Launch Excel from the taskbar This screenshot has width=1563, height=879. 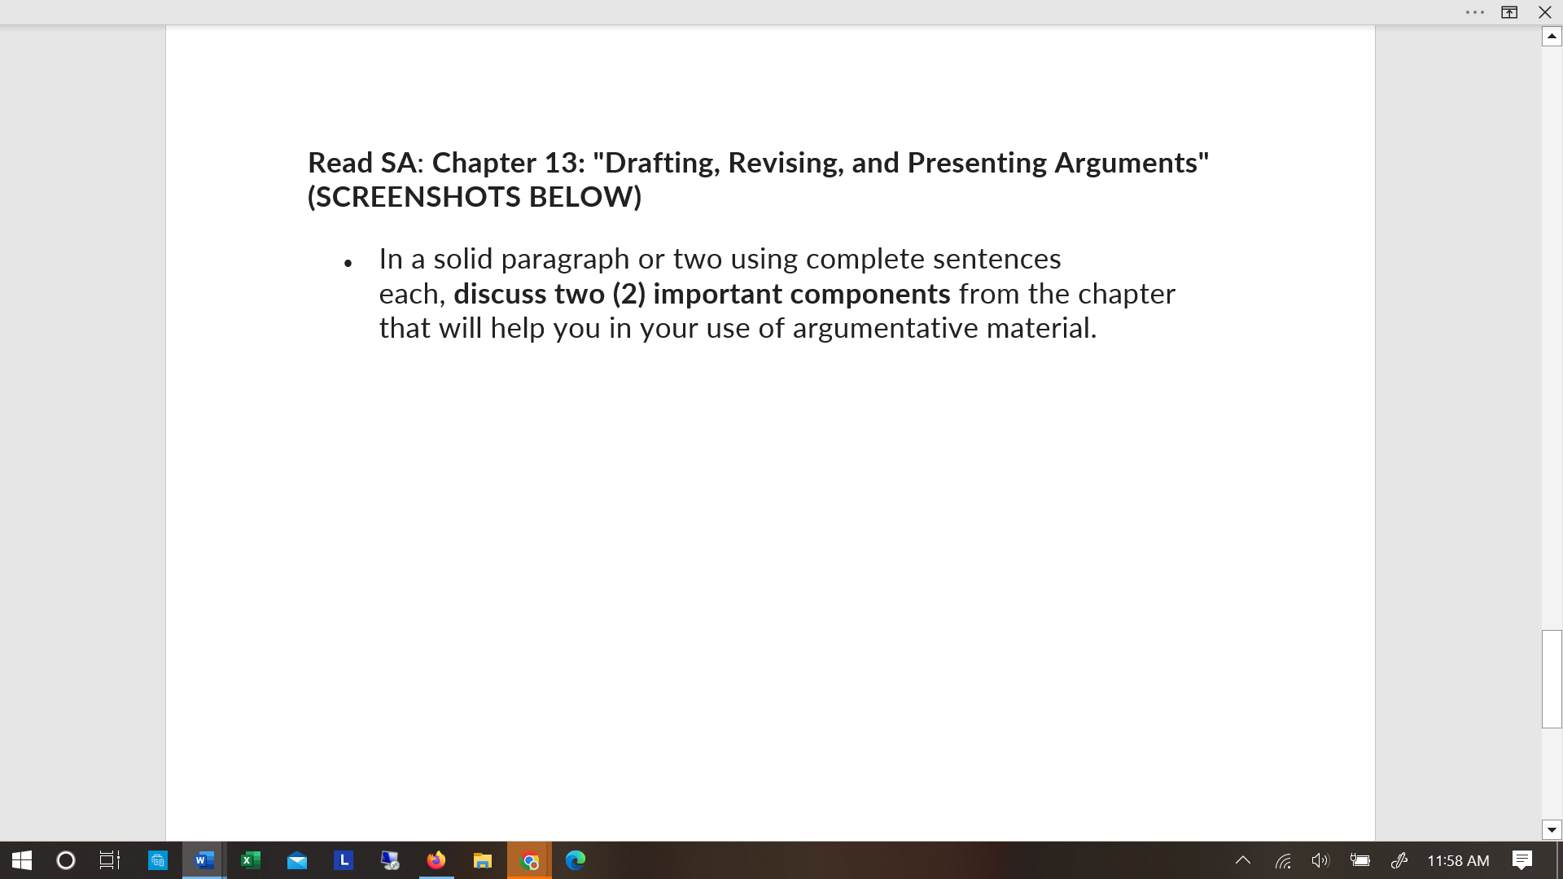tap(251, 860)
